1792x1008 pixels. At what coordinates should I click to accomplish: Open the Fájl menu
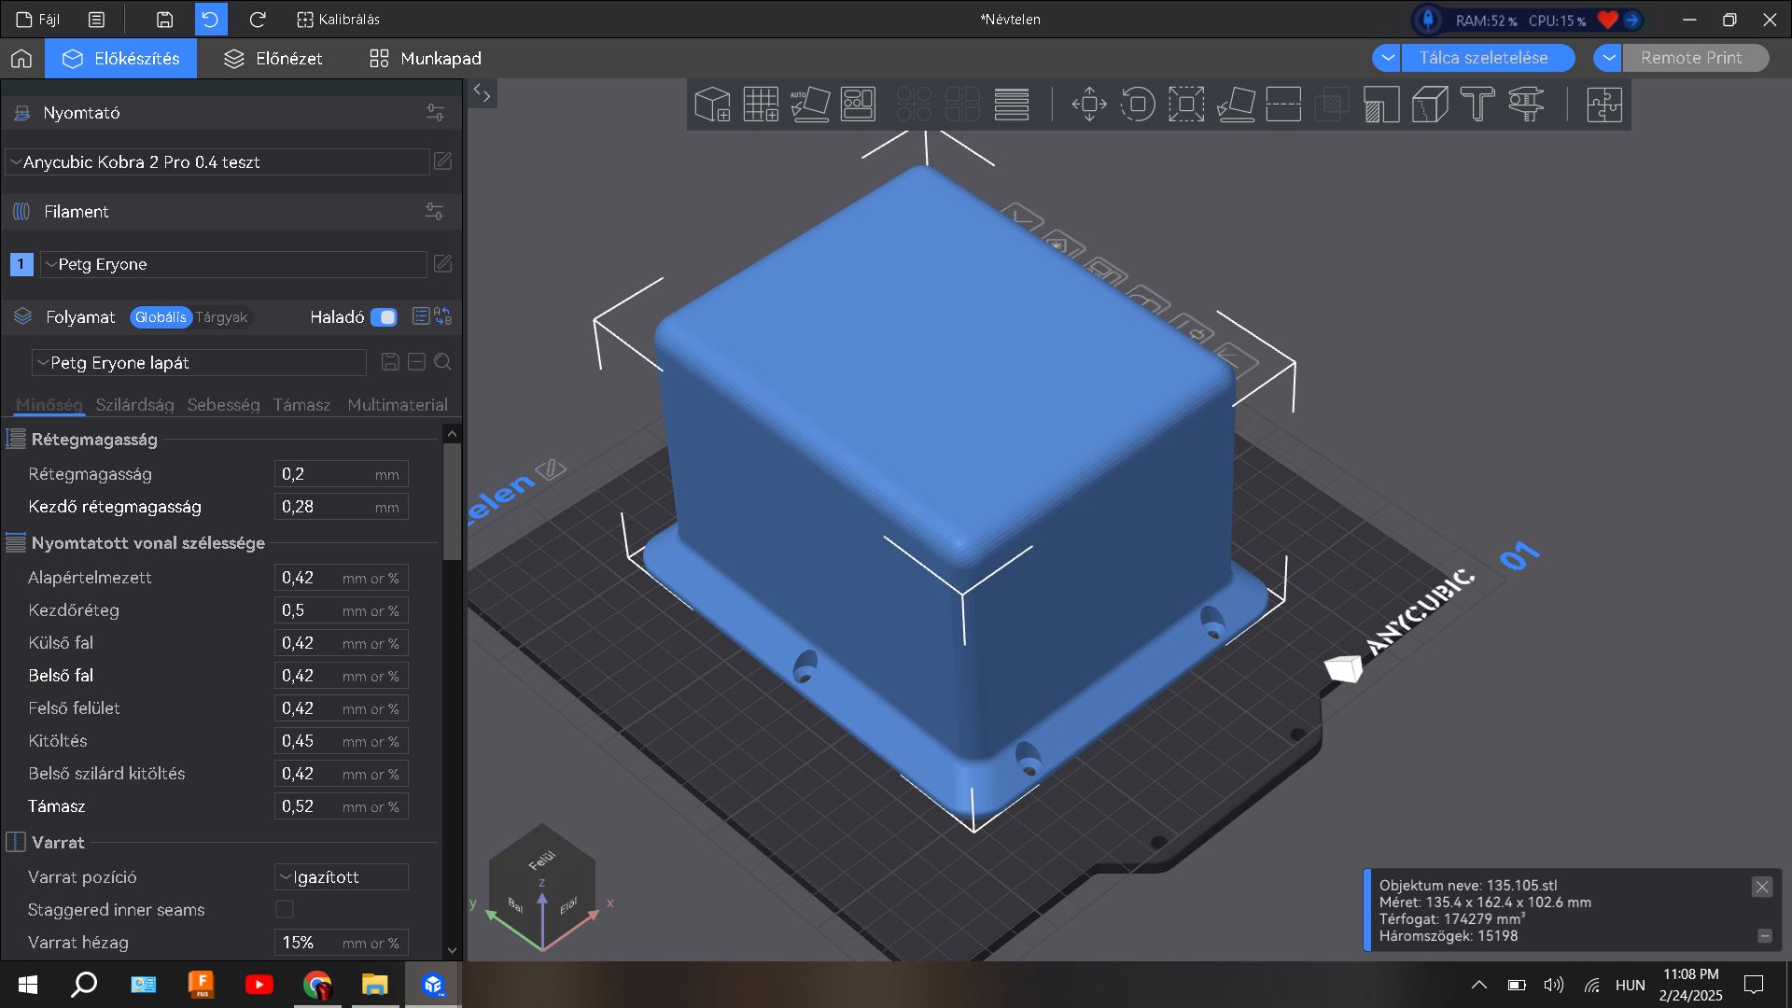(38, 20)
